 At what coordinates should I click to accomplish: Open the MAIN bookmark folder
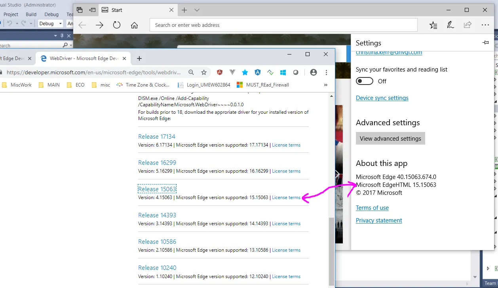[x=49, y=85]
